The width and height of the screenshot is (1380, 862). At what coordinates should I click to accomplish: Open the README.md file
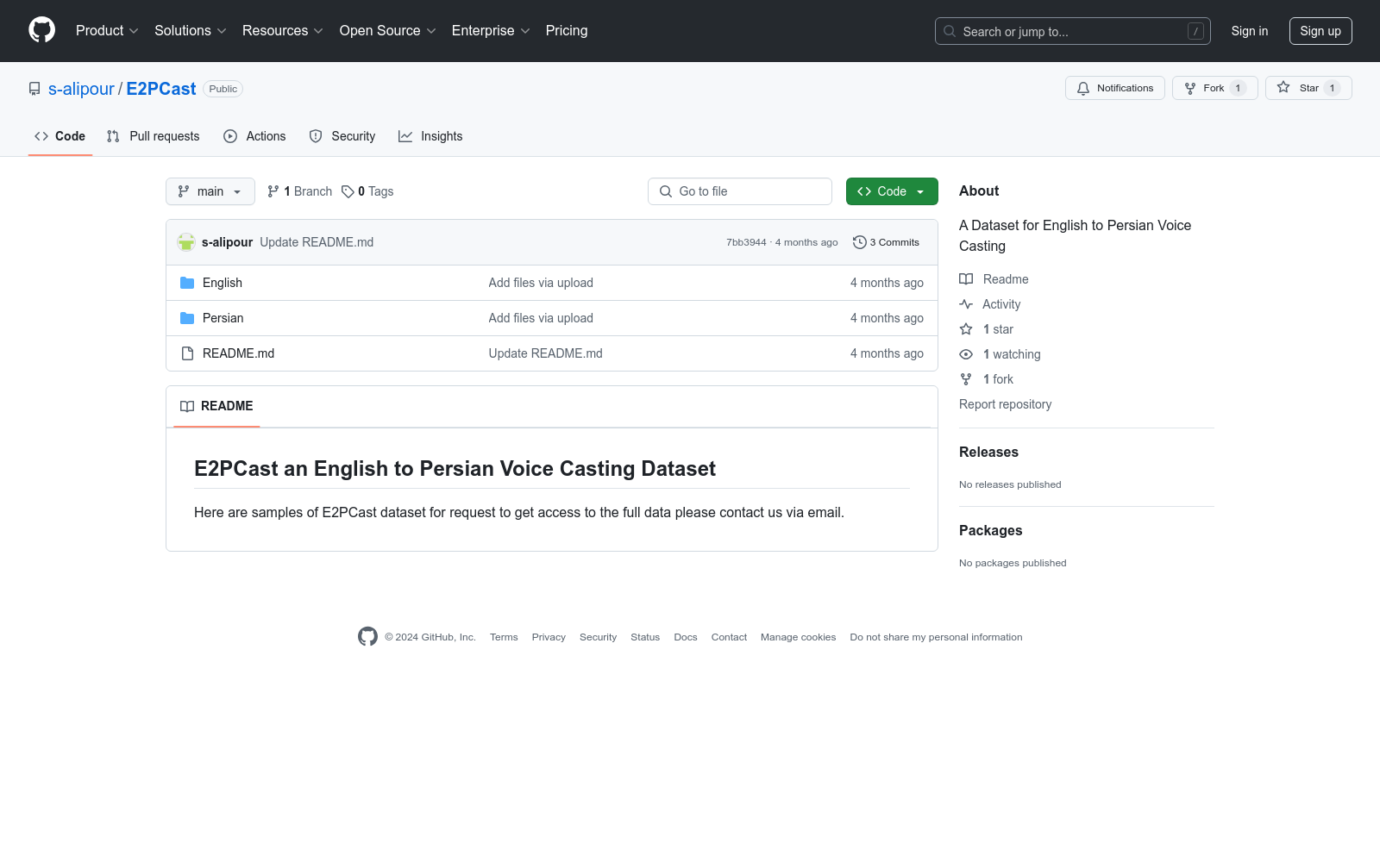[x=239, y=353]
